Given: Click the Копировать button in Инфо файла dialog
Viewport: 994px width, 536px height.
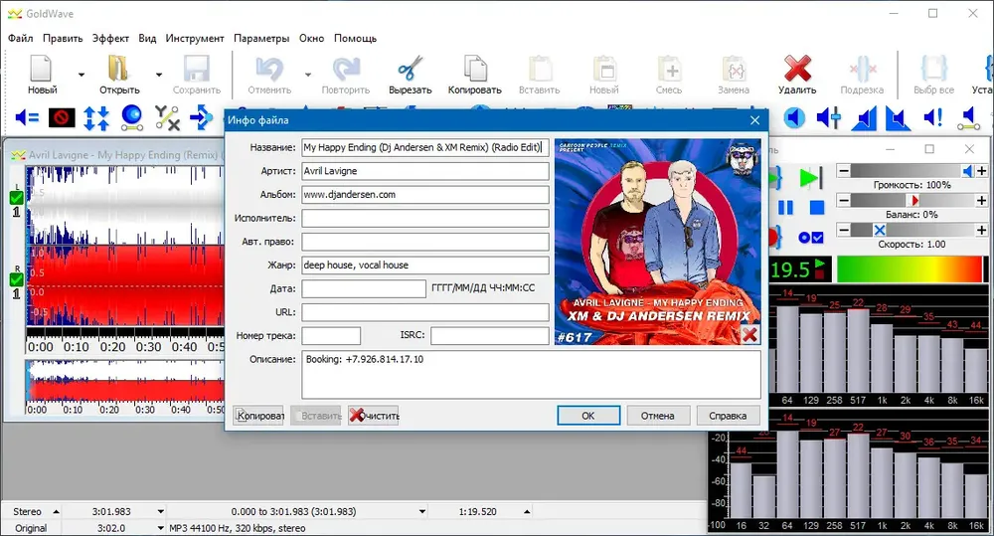Looking at the screenshot, I should 258,416.
